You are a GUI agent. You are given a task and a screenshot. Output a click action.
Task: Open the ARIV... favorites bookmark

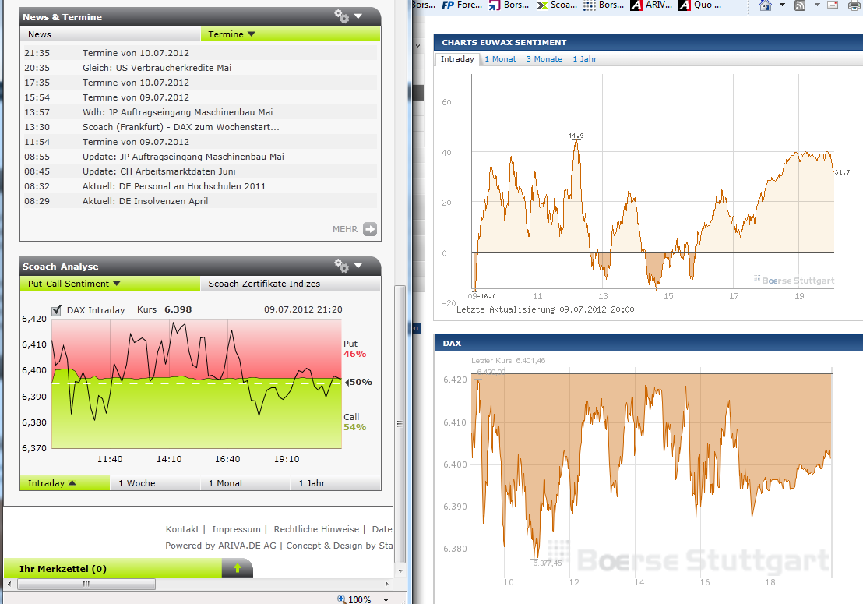[x=651, y=5]
